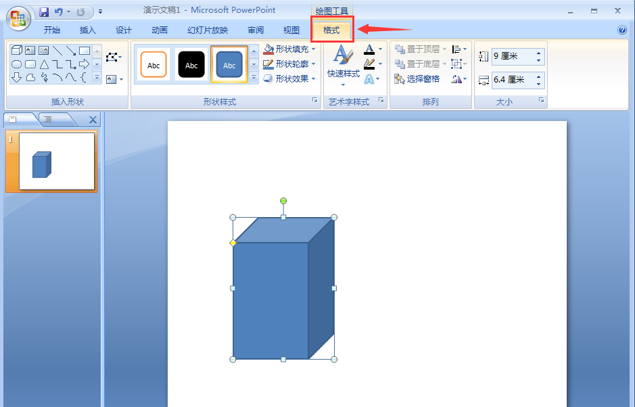The height and width of the screenshot is (407, 635).
Task: Open the 快速样式 quick styles gallery
Action: (x=343, y=65)
